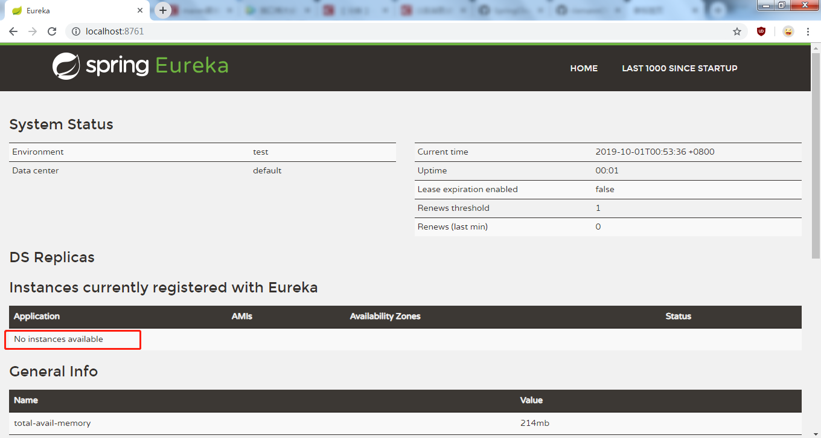Select the General Info heading

(x=54, y=371)
